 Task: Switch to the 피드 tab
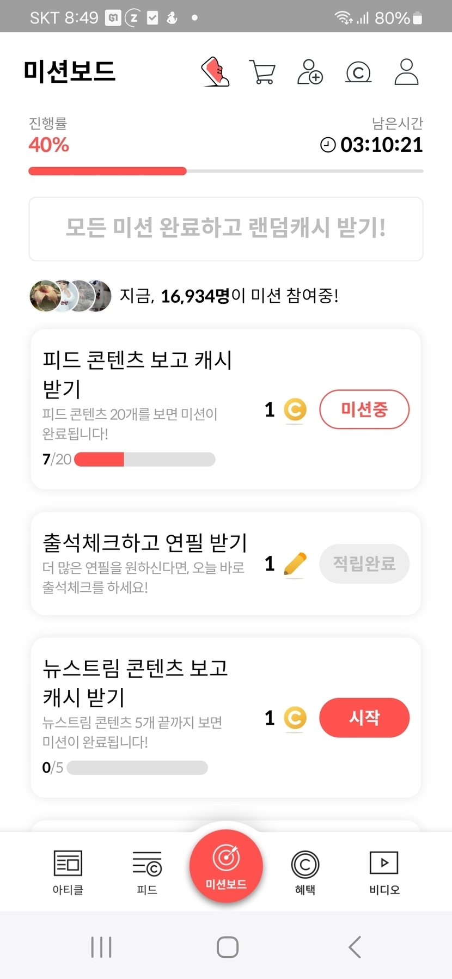pos(147,872)
